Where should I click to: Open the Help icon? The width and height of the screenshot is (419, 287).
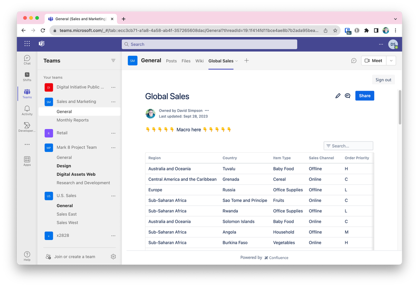[27, 256]
